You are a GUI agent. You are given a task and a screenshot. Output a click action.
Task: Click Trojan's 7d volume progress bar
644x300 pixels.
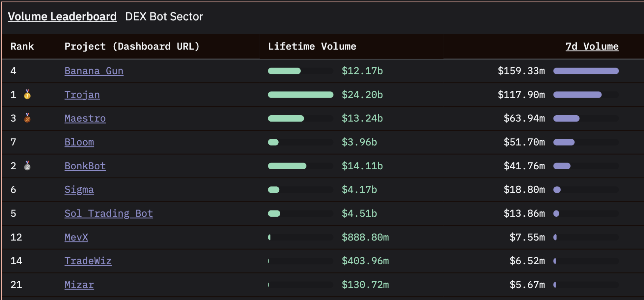click(586, 95)
